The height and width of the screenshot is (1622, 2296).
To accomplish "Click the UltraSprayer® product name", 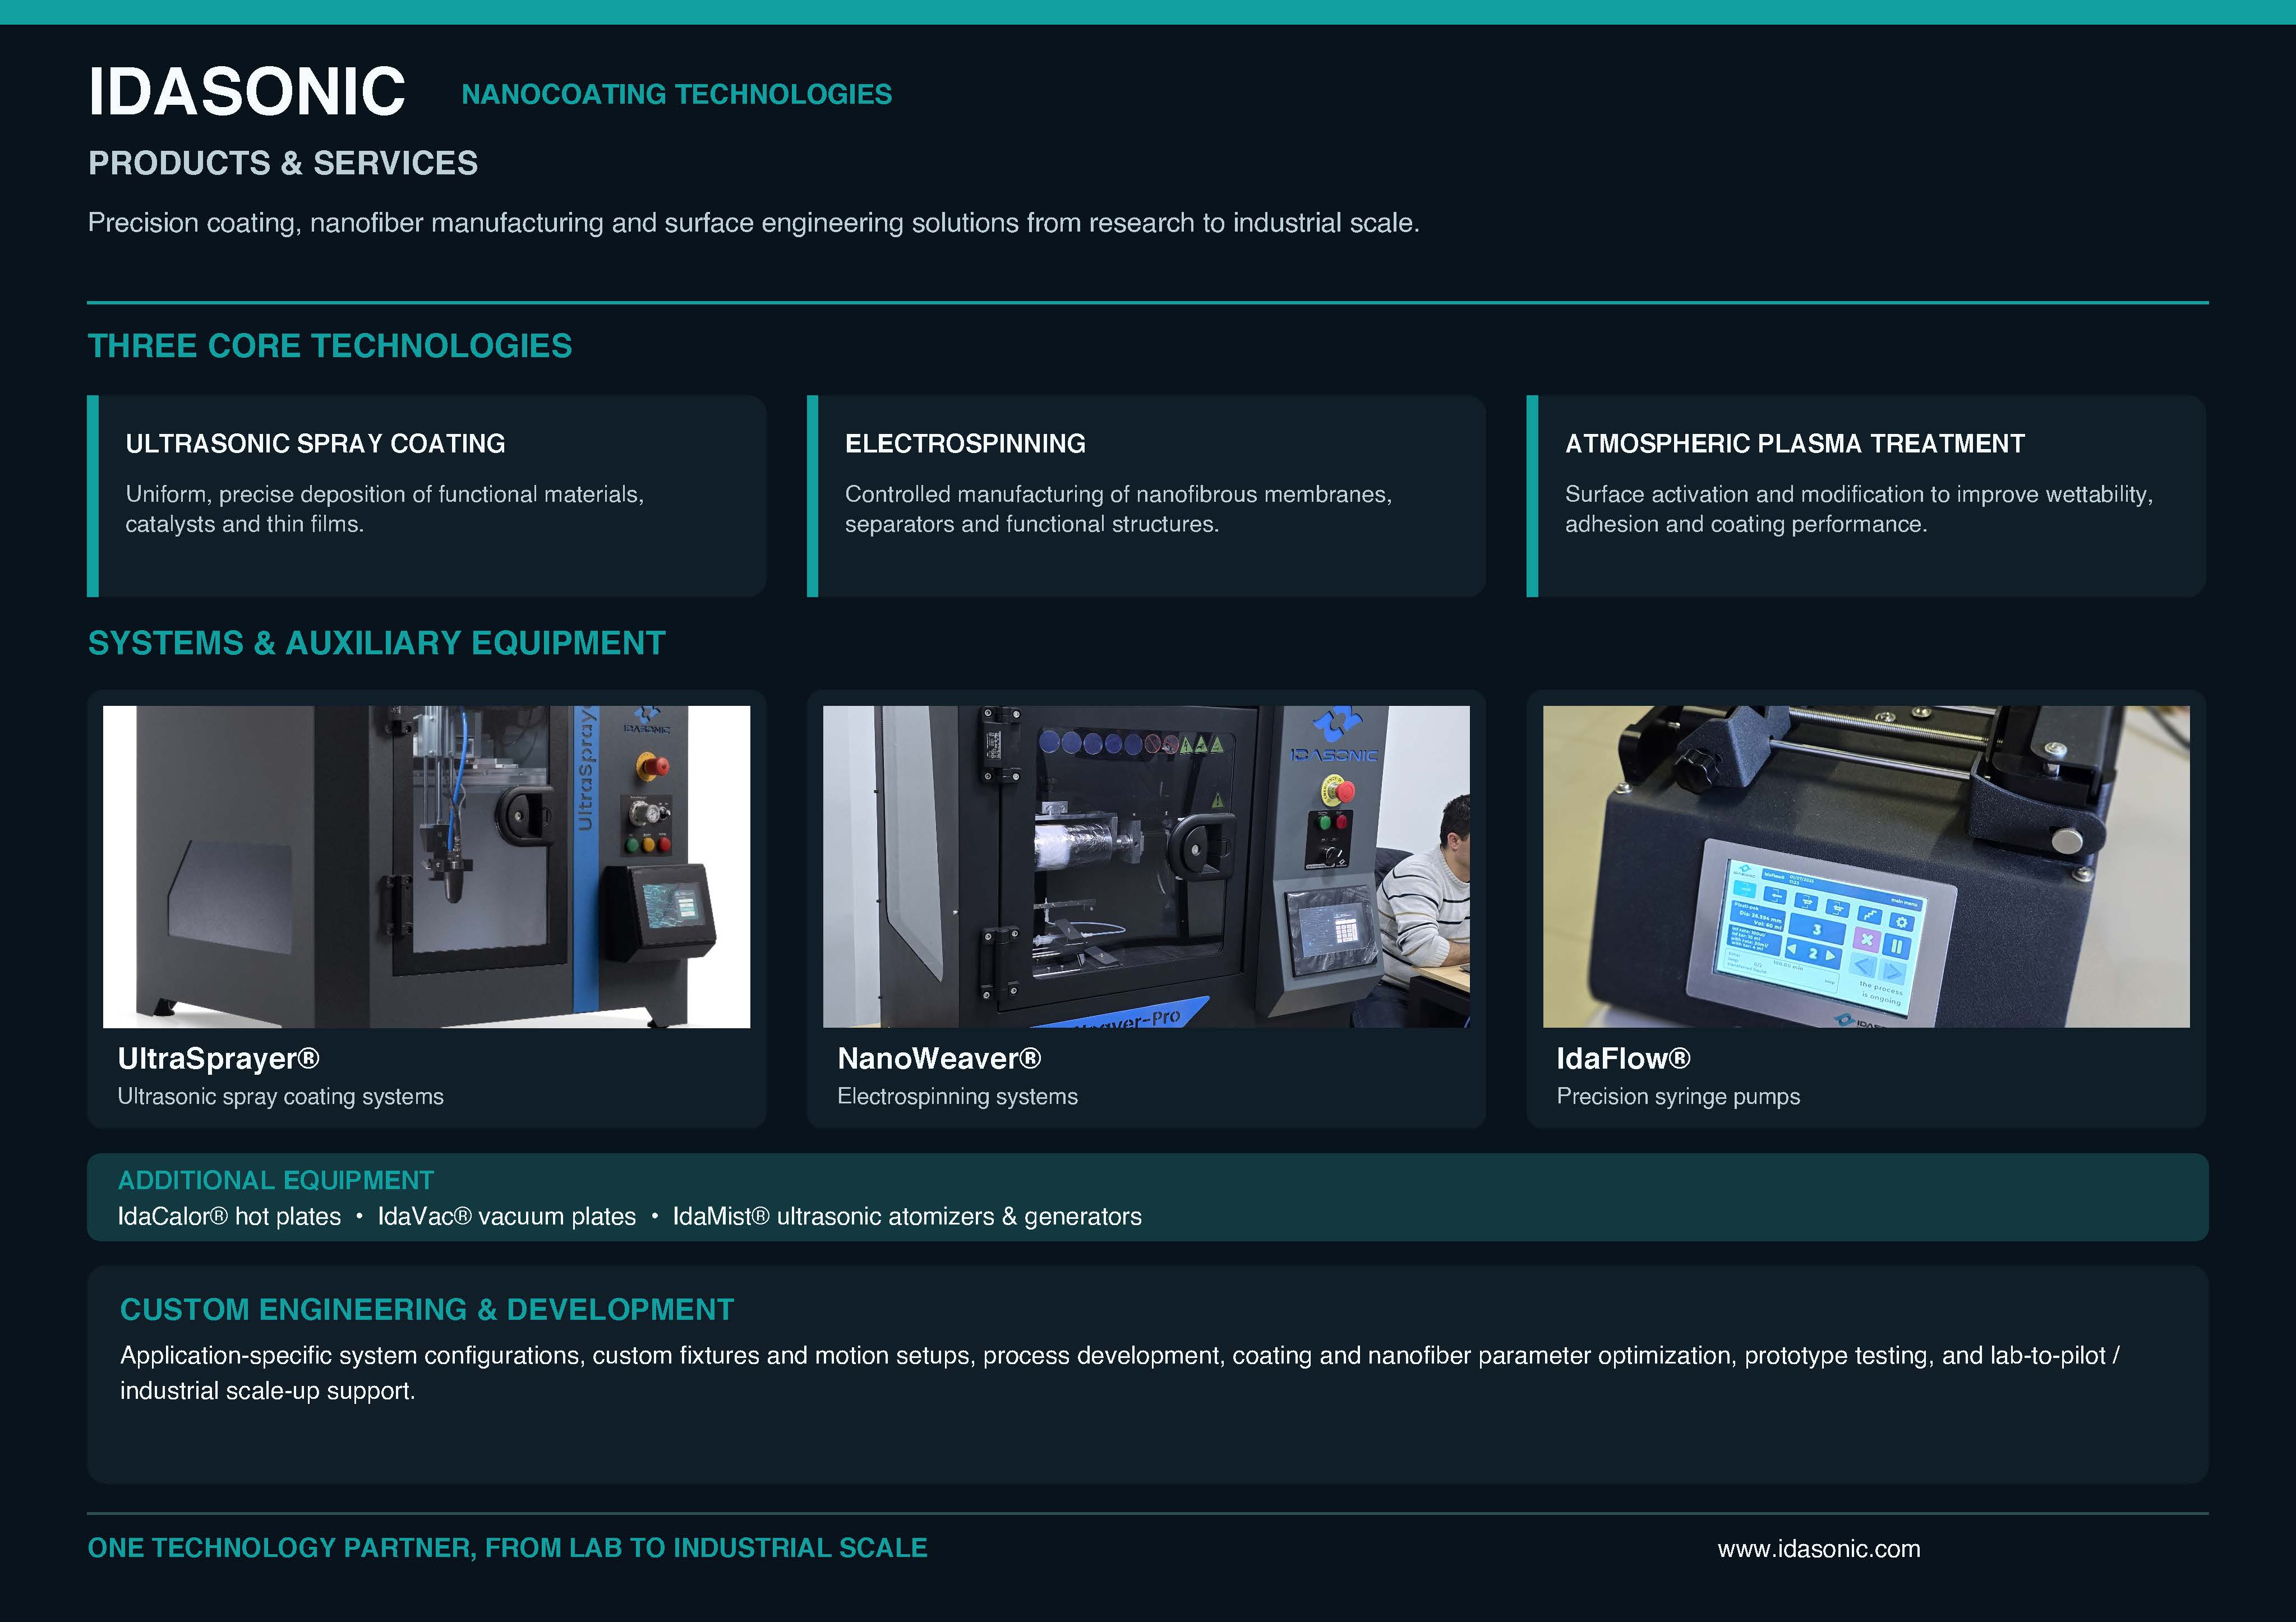I will click(218, 1058).
